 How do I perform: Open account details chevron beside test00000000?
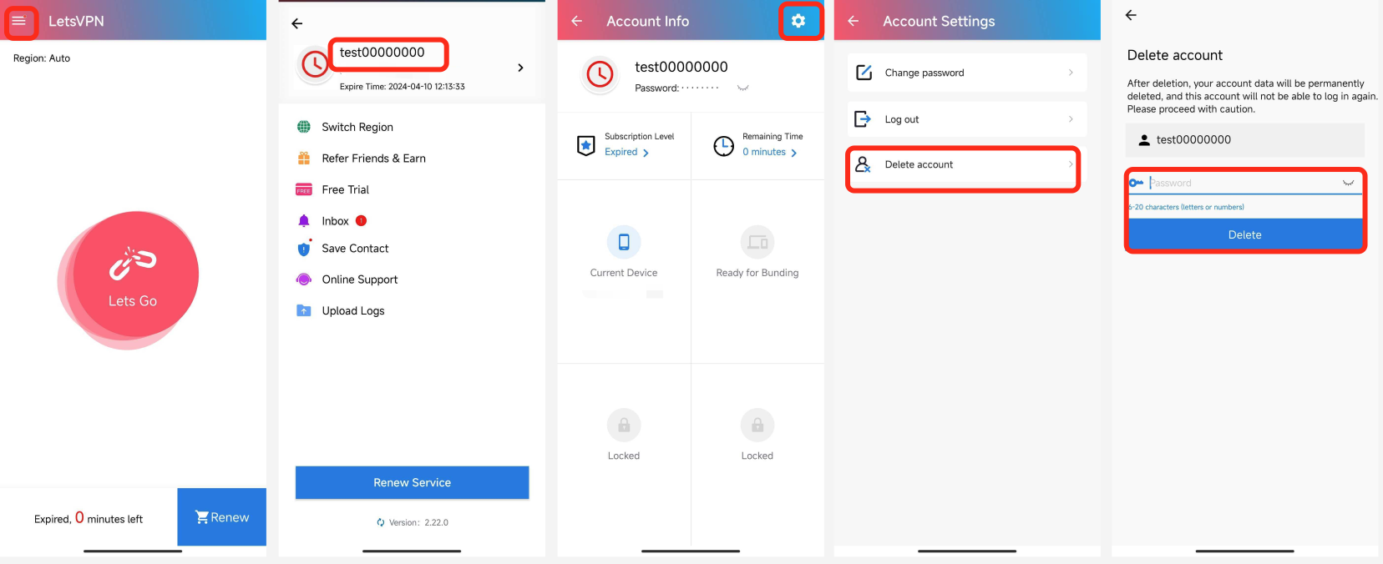coord(520,68)
